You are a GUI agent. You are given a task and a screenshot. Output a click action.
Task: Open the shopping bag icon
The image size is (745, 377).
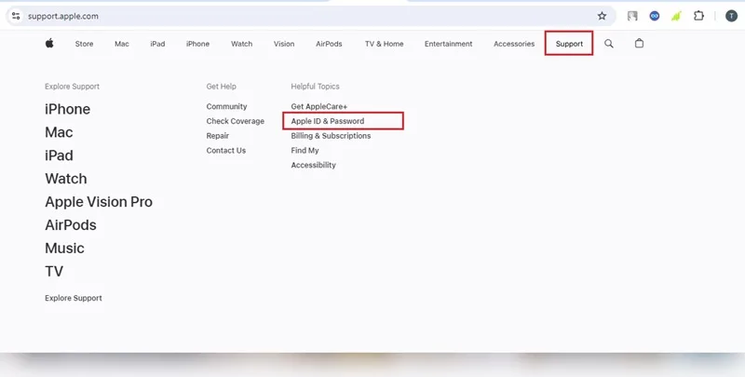tap(639, 43)
